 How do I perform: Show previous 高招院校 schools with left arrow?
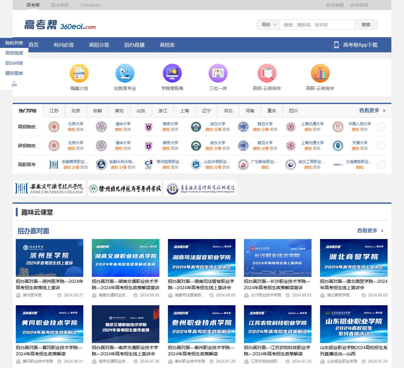tap(41, 127)
